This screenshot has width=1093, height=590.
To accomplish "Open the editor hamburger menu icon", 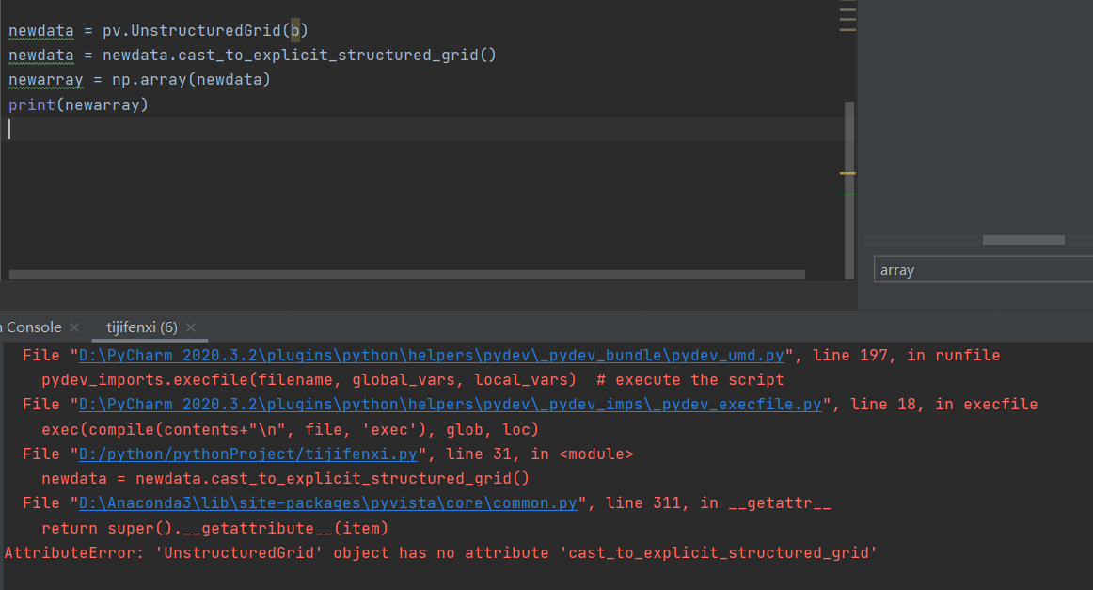I will (x=846, y=18).
